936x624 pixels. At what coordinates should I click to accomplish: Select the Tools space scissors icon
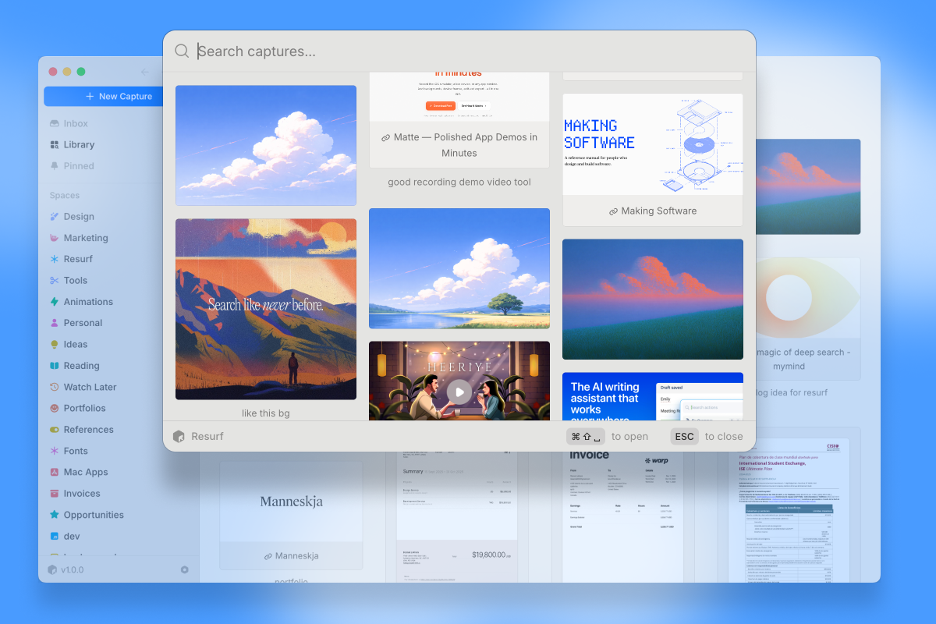coord(55,280)
